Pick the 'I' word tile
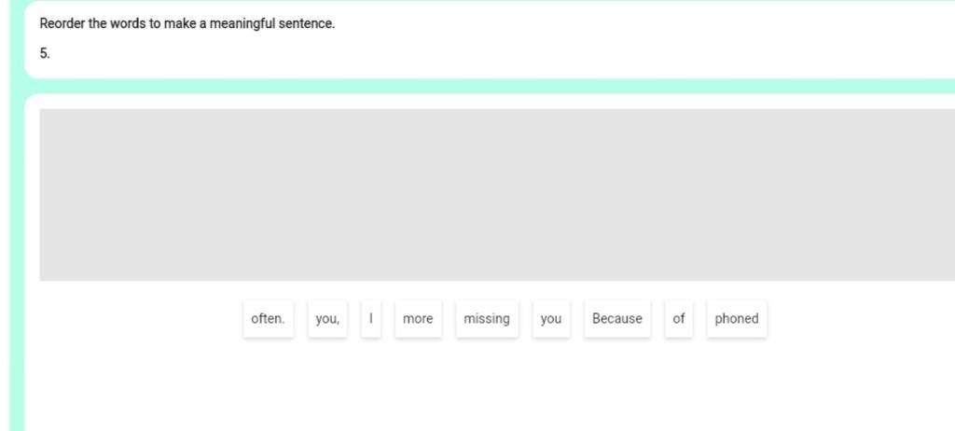Screen dimensions: 955x431 tap(371, 319)
